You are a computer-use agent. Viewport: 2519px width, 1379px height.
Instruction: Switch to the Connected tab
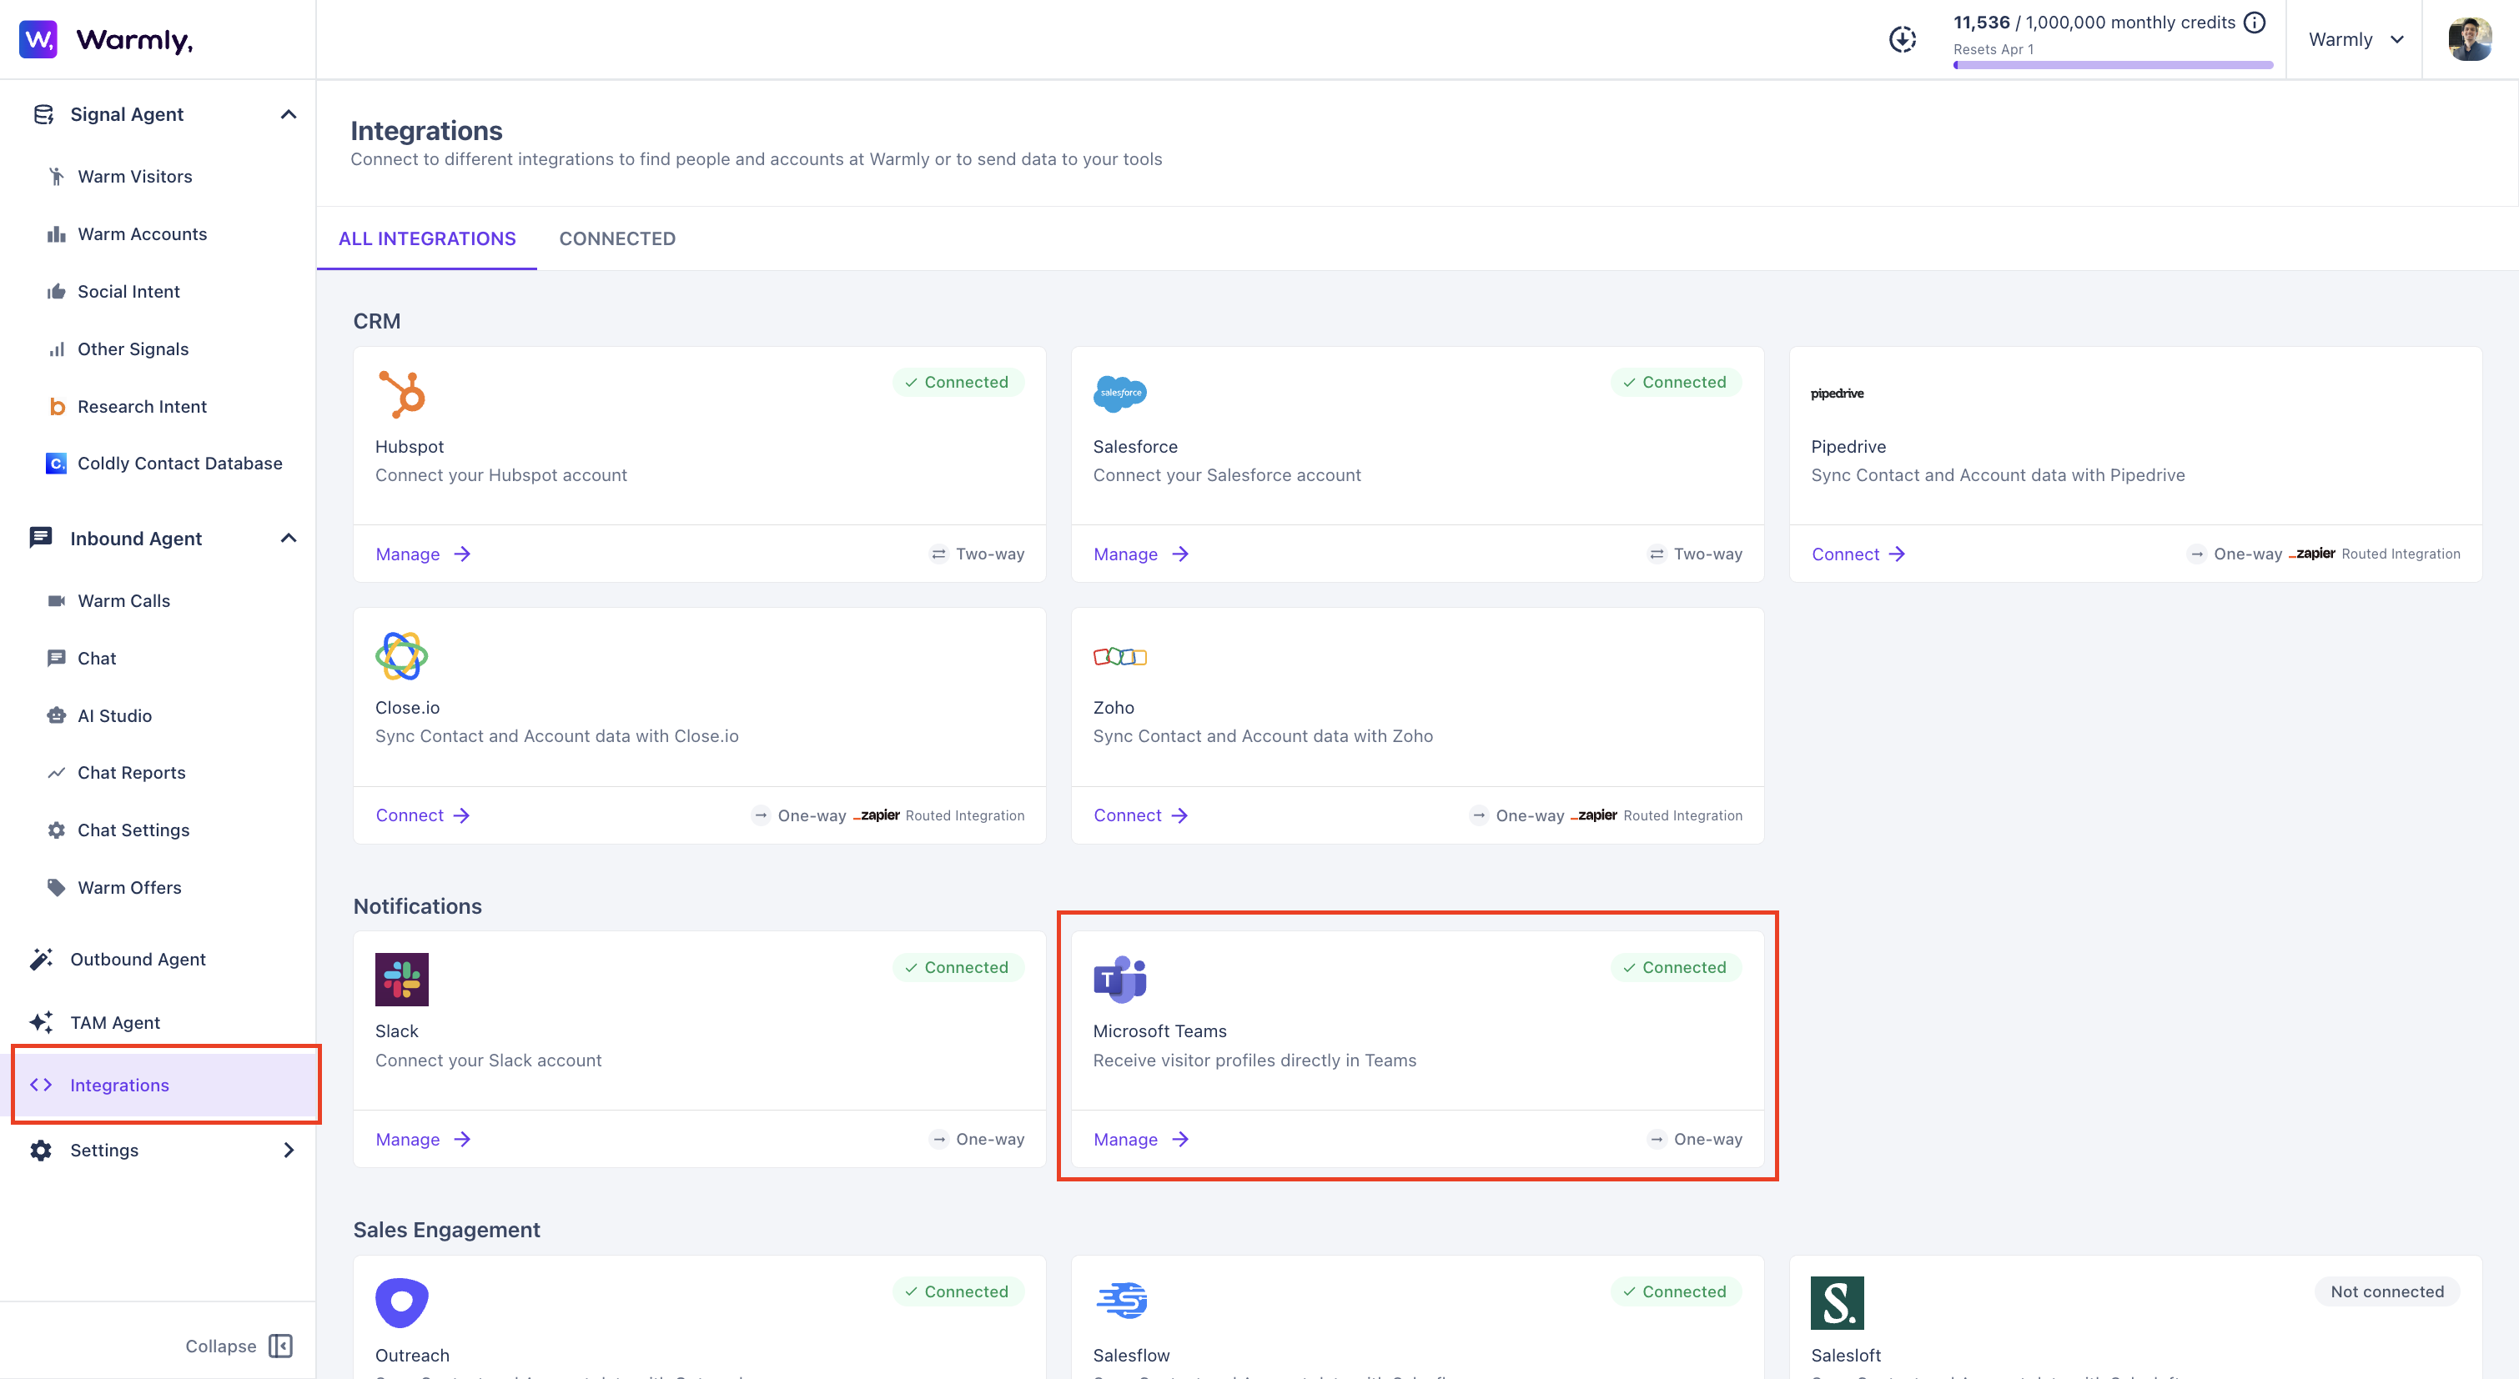(617, 238)
